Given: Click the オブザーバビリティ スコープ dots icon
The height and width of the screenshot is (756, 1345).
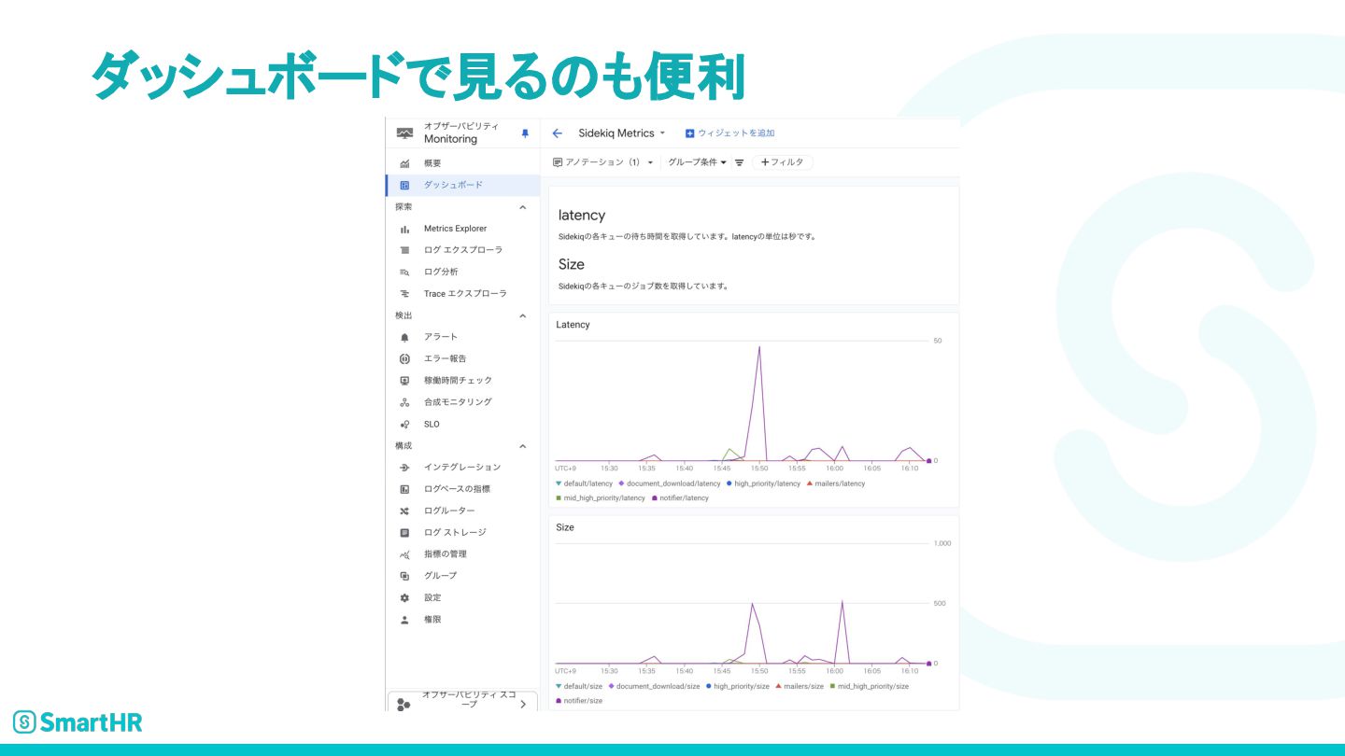Looking at the screenshot, I should tap(403, 705).
